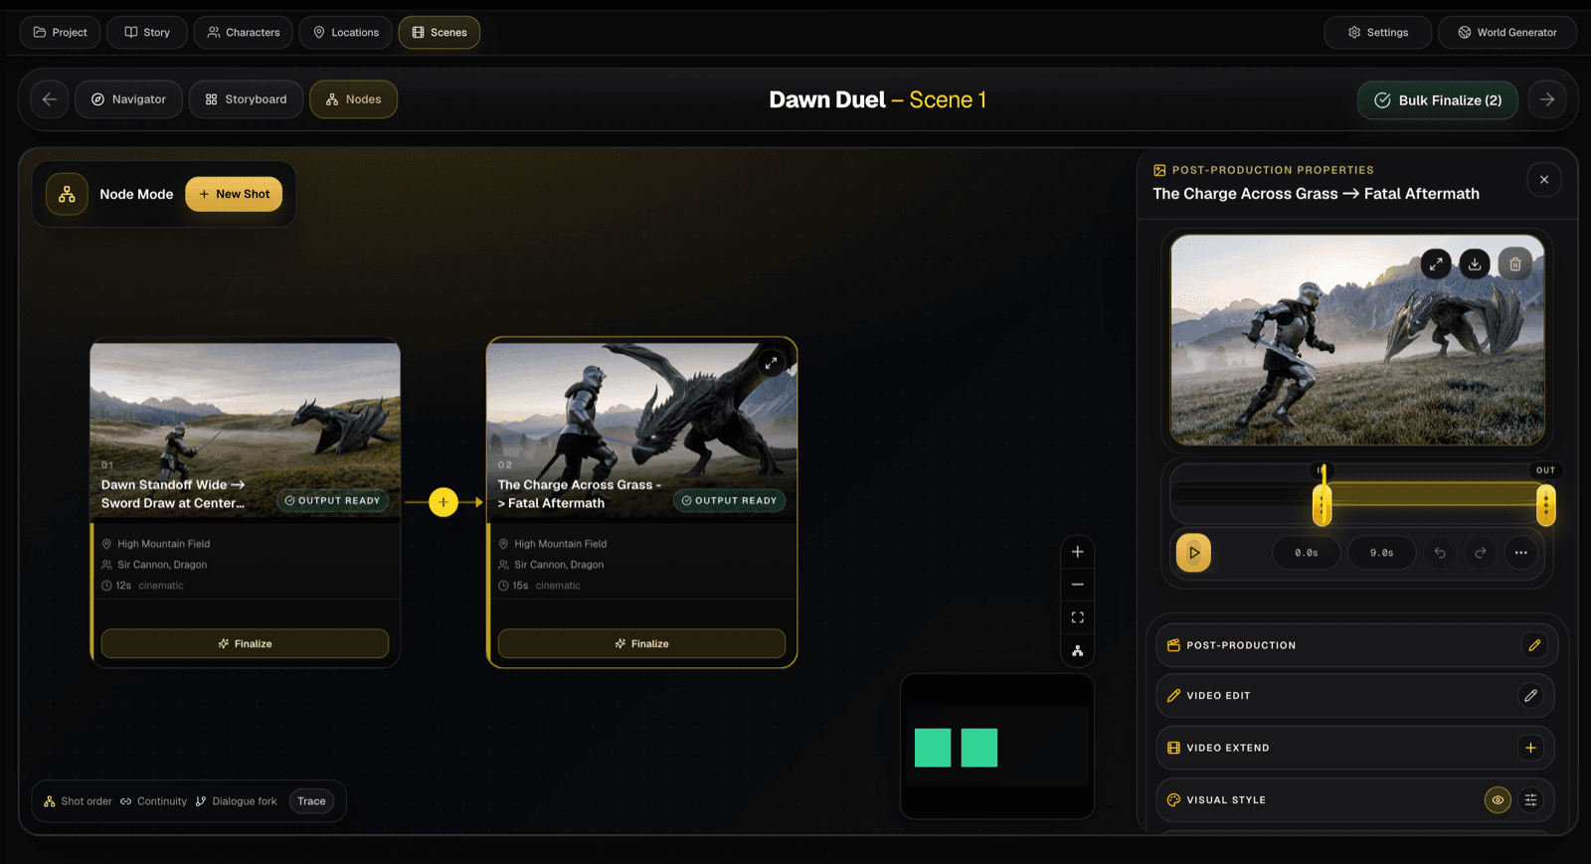The width and height of the screenshot is (1591, 864).
Task: Create a New Shot
Action: click(234, 194)
